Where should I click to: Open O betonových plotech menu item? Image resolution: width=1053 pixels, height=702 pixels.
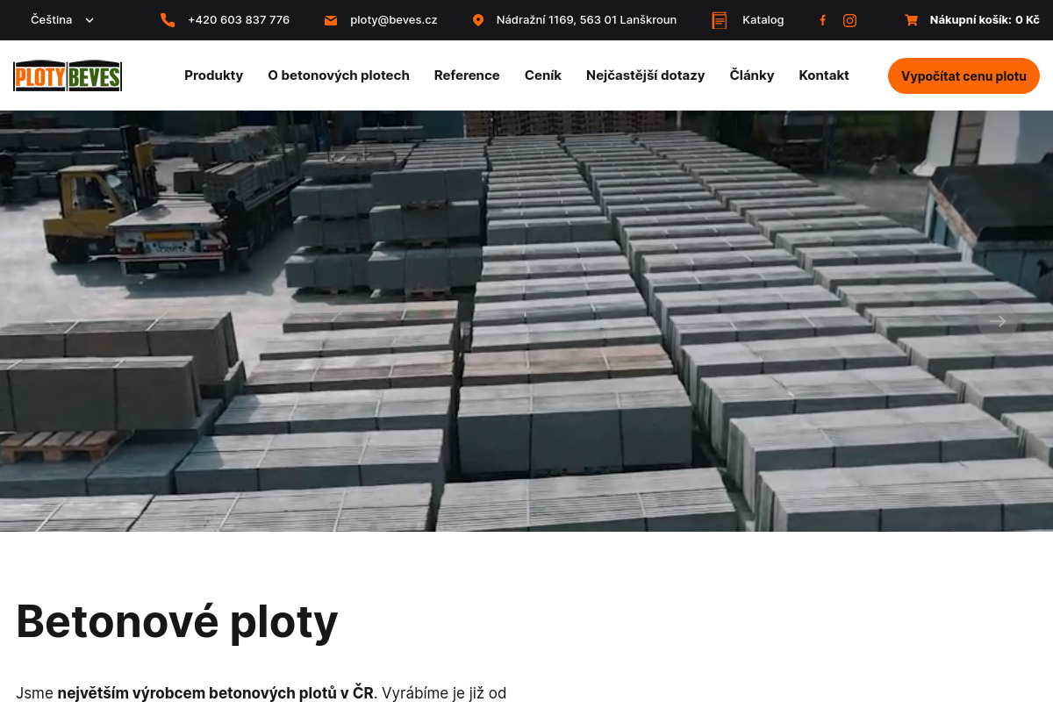click(x=339, y=75)
